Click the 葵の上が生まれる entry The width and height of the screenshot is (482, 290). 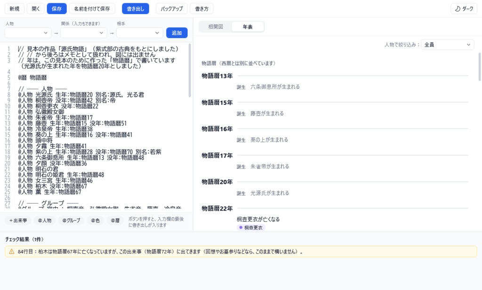269,140
